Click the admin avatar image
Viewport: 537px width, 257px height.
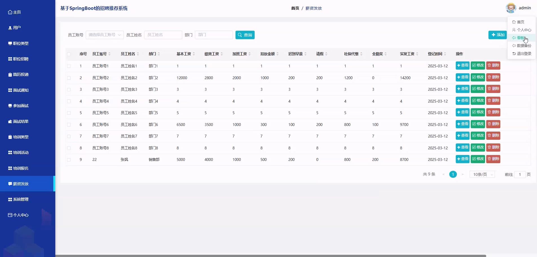pos(511,8)
